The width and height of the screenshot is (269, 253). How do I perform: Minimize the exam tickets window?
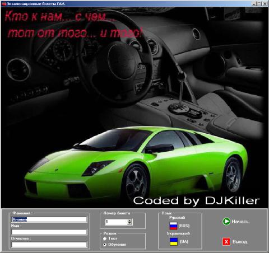pyautogui.click(x=254, y=3)
